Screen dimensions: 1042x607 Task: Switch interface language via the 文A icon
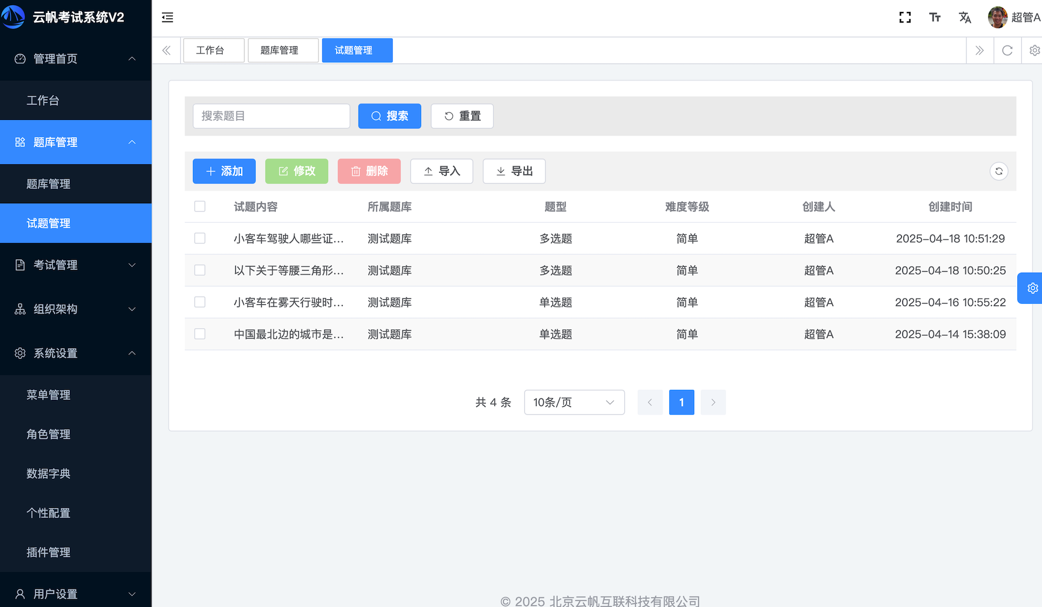tap(965, 17)
